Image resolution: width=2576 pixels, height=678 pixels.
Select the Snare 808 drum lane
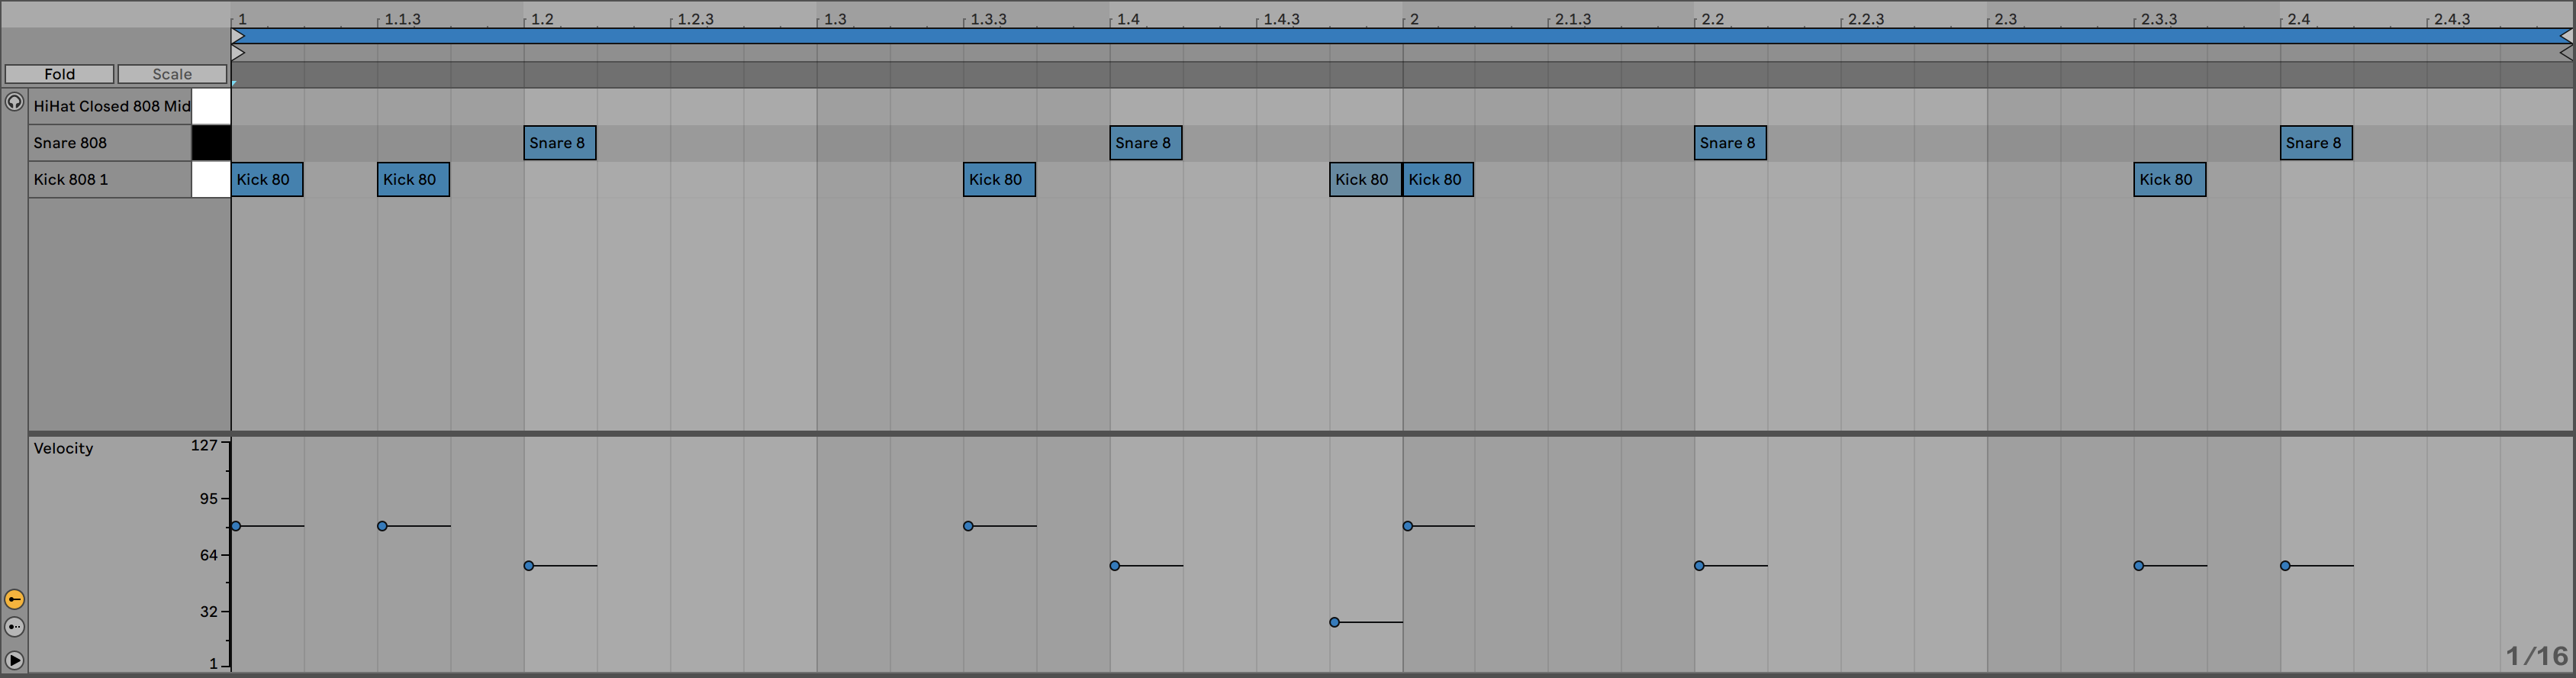[x=110, y=143]
